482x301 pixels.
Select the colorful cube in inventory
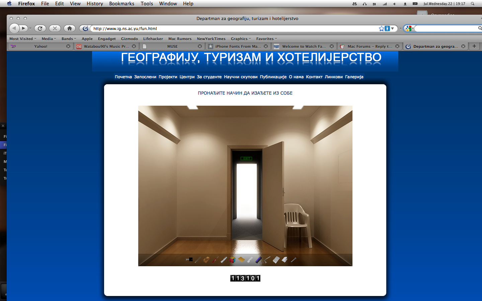pos(232,260)
